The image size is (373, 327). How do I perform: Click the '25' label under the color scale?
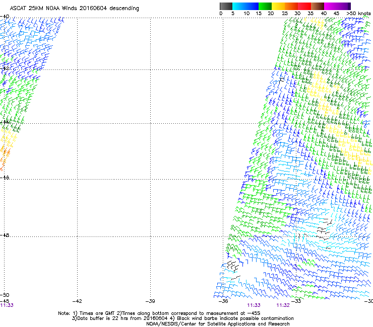285,14
